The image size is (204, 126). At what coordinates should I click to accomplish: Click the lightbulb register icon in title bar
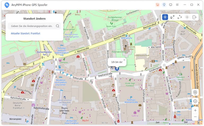click(x=164, y=5)
